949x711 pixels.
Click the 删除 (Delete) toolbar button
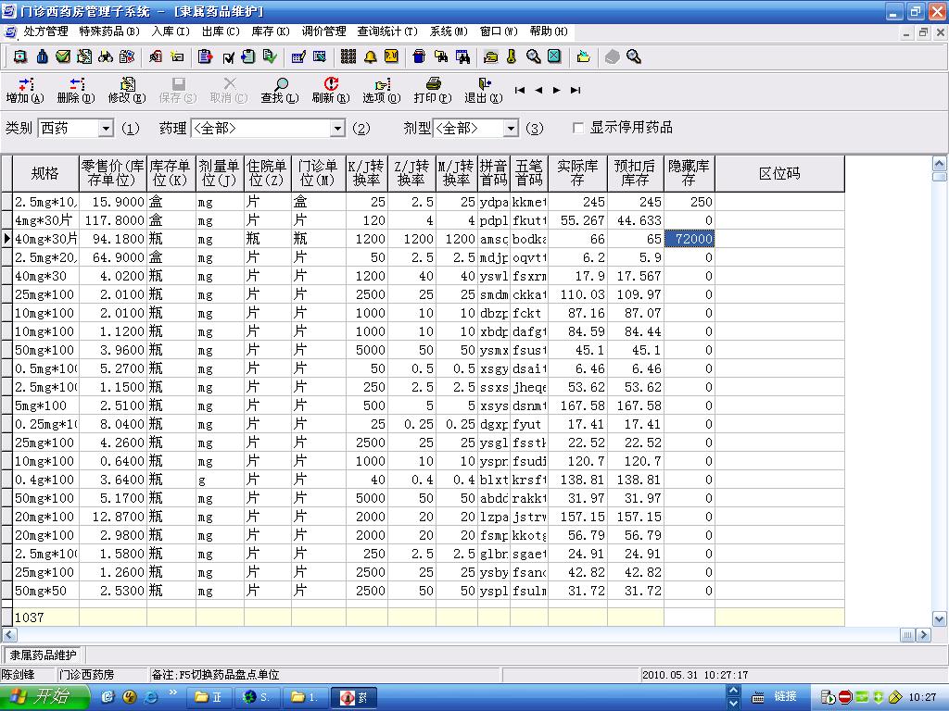[x=75, y=90]
